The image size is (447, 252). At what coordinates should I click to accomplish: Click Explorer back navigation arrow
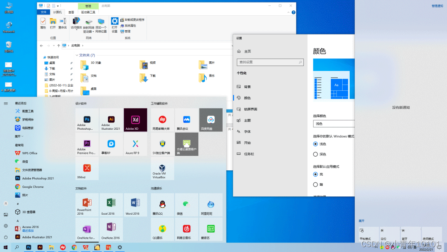[42, 46]
